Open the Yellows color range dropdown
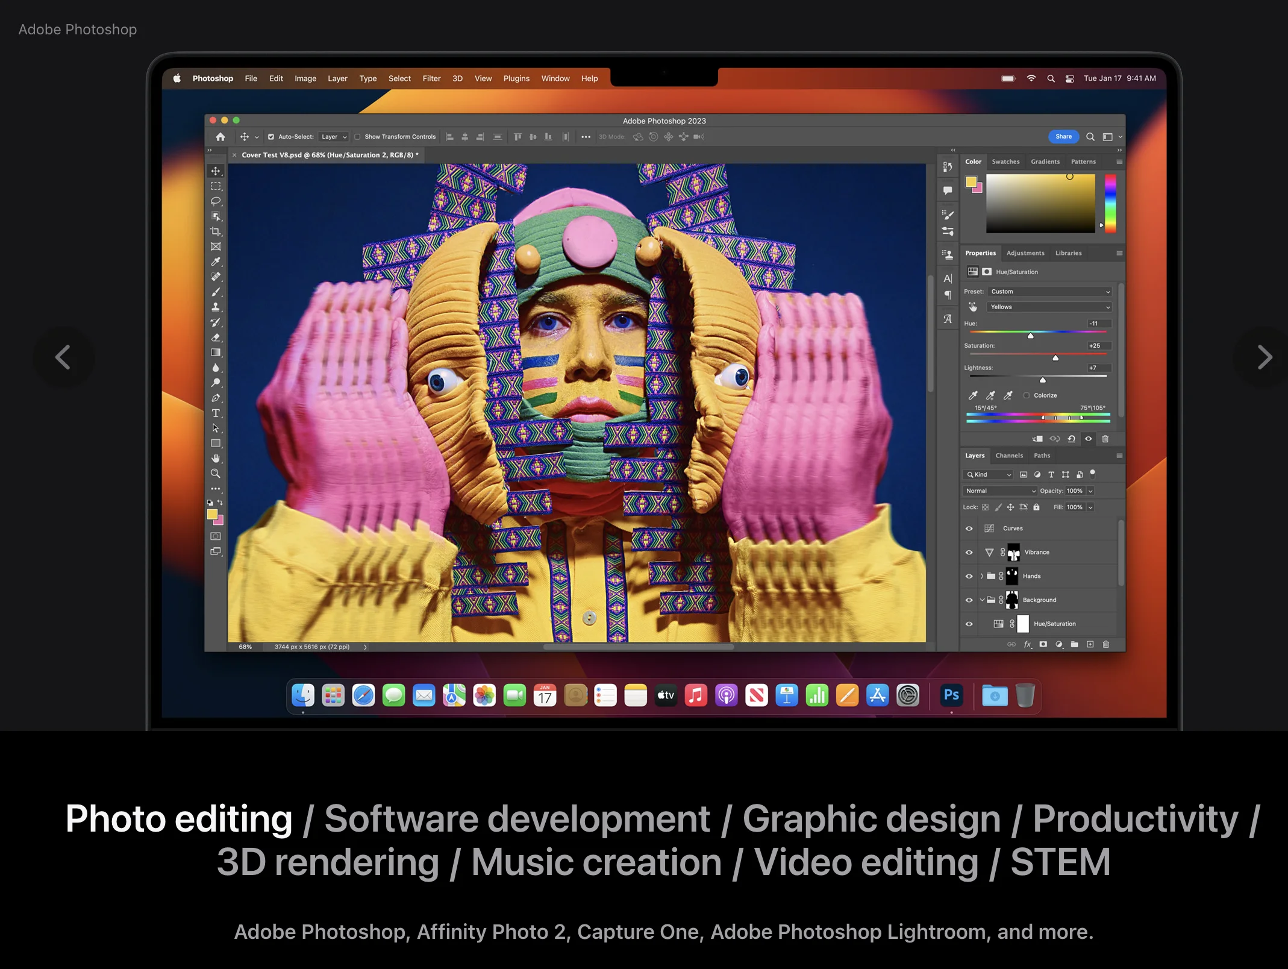Screen dimensions: 1288x969 pyautogui.click(x=1049, y=307)
